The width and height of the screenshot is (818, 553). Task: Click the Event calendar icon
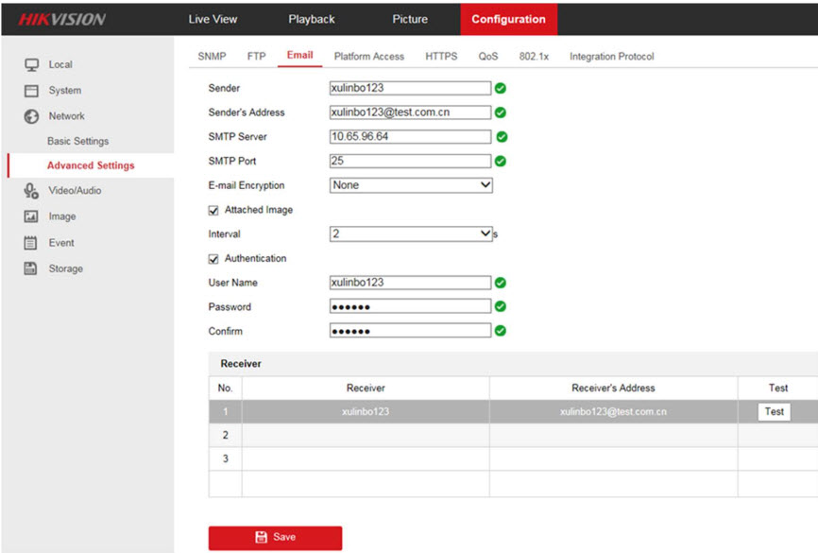(30, 243)
